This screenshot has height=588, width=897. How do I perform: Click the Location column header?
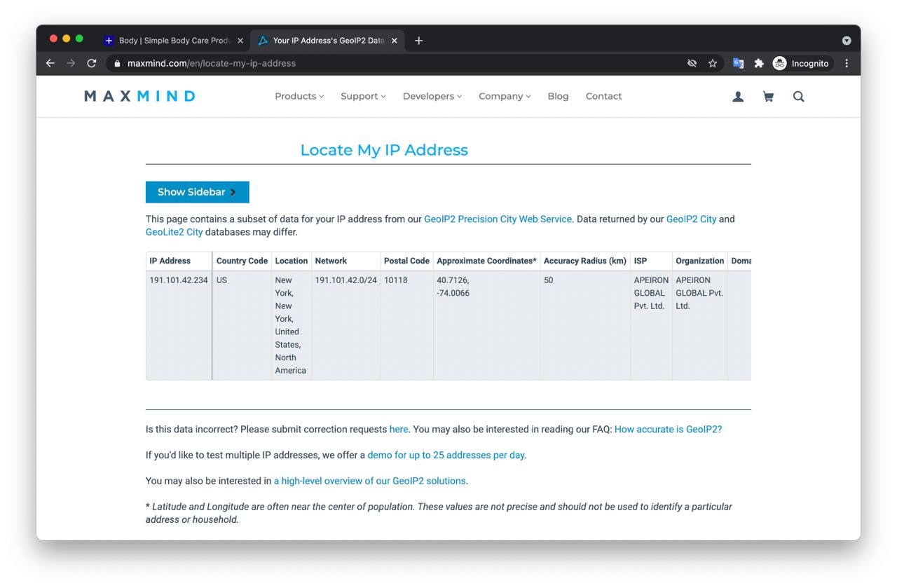[x=292, y=261]
